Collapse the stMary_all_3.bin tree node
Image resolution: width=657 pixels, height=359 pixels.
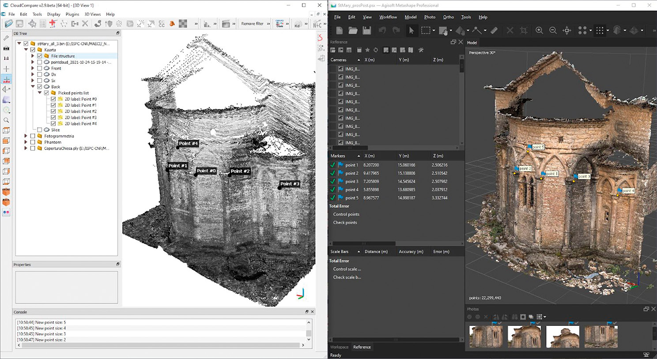(19, 44)
